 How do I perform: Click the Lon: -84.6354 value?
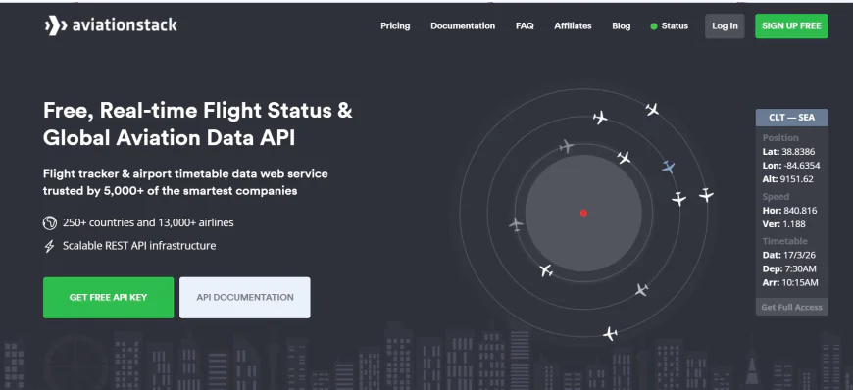791,166
